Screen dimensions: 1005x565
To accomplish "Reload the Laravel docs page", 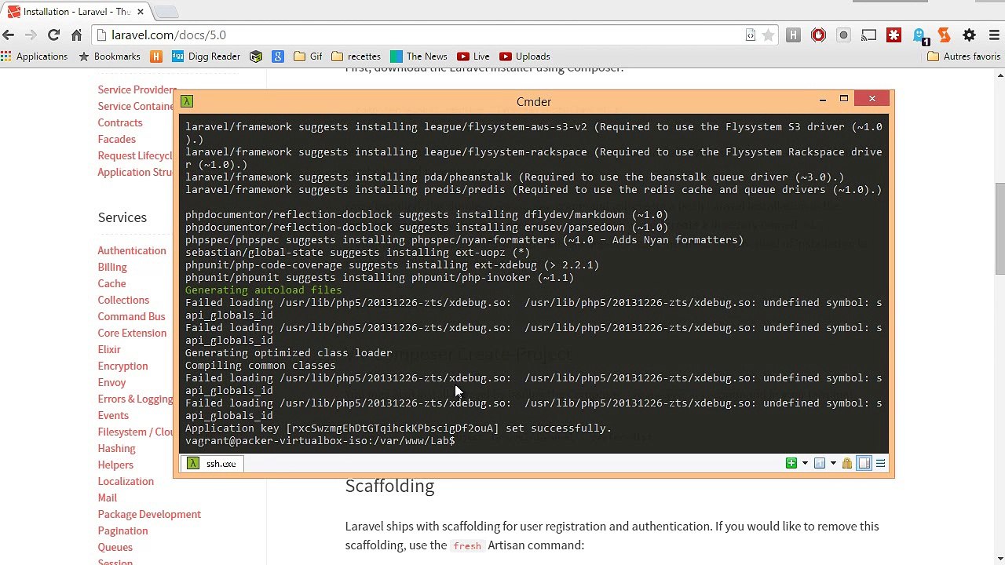I will [53, 35].
